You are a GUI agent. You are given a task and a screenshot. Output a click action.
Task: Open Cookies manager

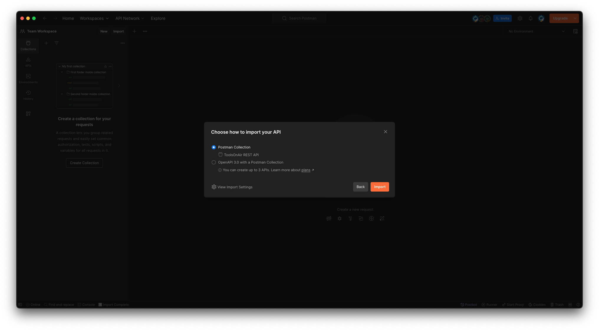tap(537, 305)
